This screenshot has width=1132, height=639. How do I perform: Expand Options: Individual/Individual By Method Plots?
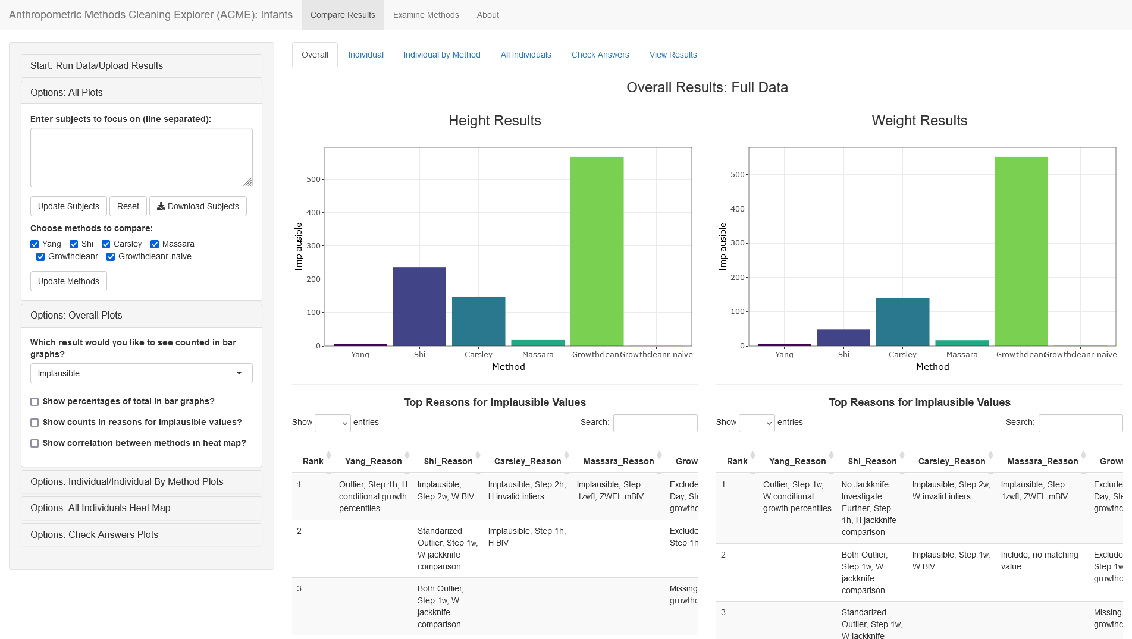pyautogui.click(x=142, y=482)
